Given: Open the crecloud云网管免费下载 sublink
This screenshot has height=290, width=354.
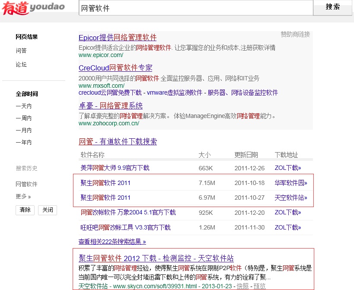Looking at the screenshot, I should coord(110,93).
